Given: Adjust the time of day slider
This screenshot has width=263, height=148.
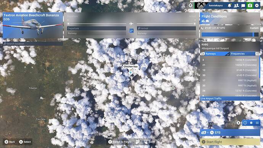Looking at the screenshot, I should pyautogui.click(x=230, y=35).
